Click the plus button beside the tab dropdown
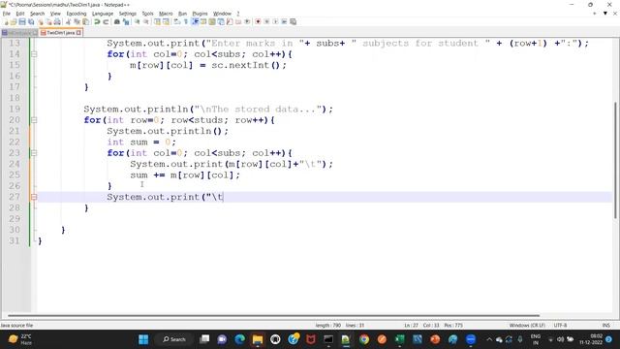 pyautogui.click(x=594, y=14)
